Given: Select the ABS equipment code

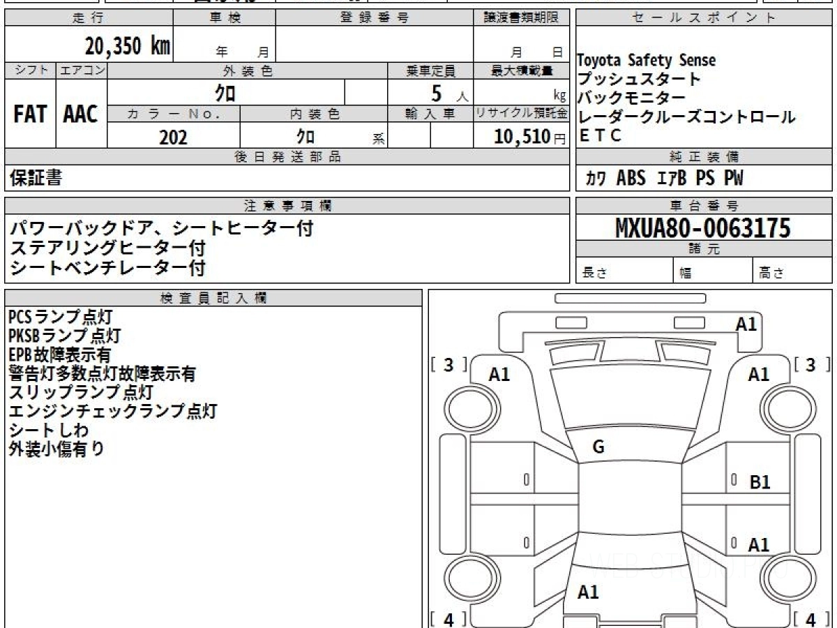Looking at the screenshot, I should pyautogui.click(x=631, y=179).
